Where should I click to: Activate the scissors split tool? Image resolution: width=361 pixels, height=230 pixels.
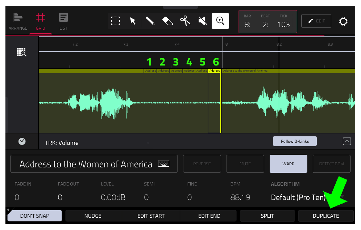tap(185, 21)
